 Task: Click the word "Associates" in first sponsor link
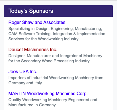[54, 23]
